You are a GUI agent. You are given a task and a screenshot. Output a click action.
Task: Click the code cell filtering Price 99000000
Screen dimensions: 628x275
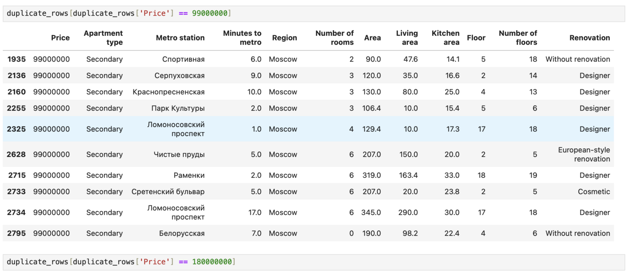click(x=313, y=14)
